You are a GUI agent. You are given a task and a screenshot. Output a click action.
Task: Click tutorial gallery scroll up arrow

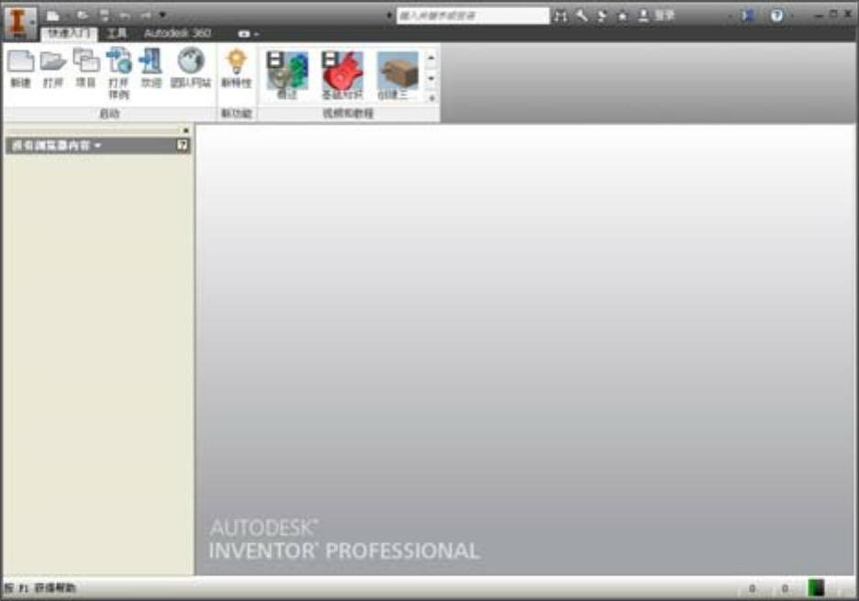tap(431, 58)
